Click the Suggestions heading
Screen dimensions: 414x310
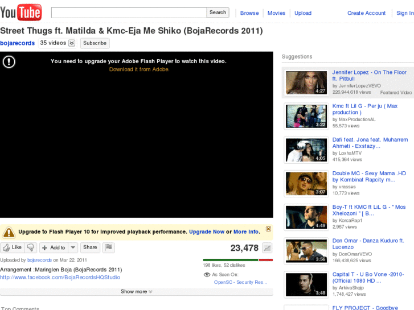297,56
